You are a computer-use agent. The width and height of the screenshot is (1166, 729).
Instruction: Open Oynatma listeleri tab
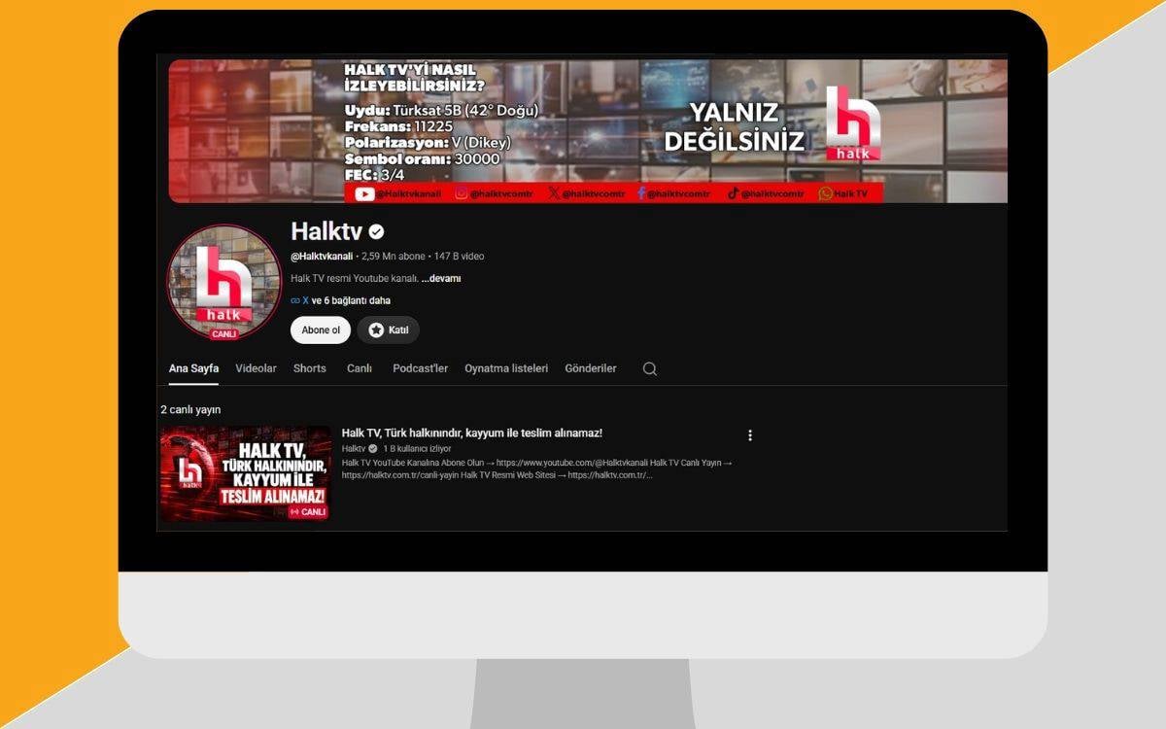[506, 368]
